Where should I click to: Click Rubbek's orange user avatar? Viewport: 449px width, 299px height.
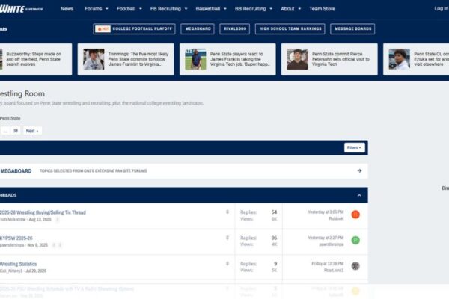[355, 215]
